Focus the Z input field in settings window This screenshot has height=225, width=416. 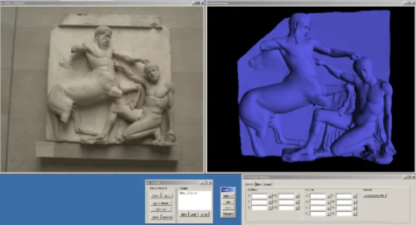[x=259, y=208]
